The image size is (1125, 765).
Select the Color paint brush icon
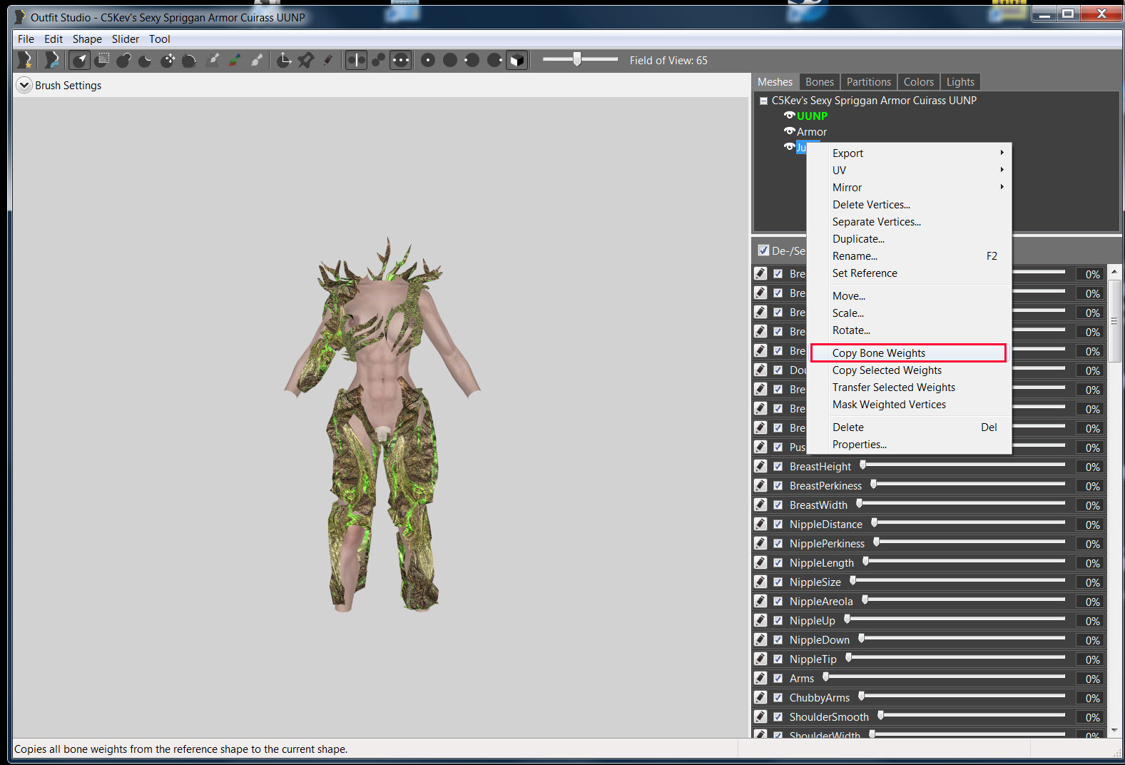pos(235,61)
